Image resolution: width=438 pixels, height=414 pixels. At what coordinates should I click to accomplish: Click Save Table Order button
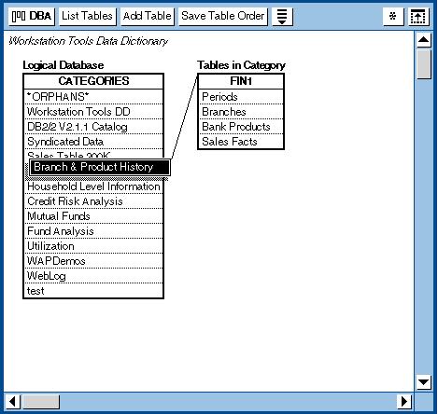[223, 16]
